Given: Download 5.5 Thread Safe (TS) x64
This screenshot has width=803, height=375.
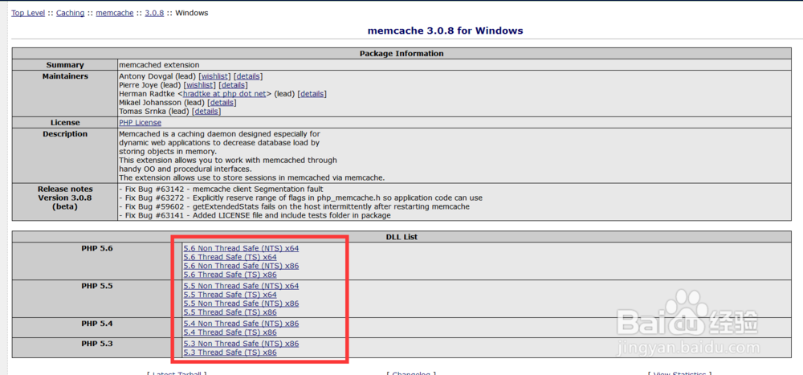Looking at the screenshot, I should pyautogui.click(x=230, y=295).
